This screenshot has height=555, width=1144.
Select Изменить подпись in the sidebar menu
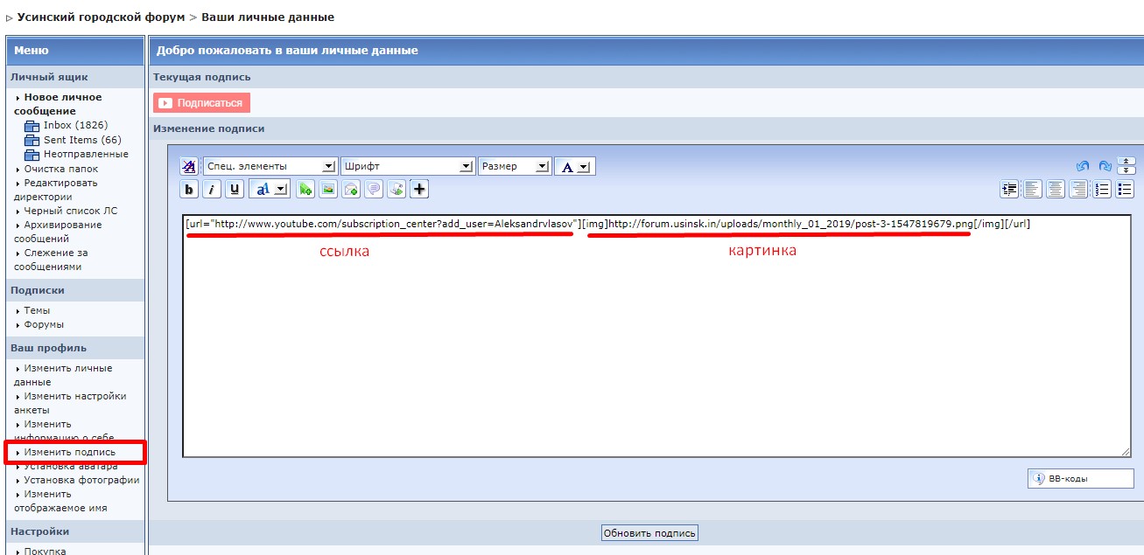(69, 452)
